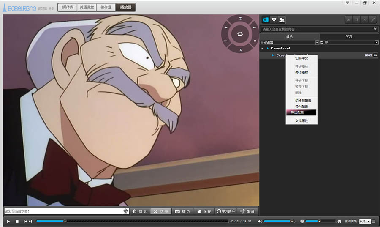
Task: Click the list-lines button in the panel toolbar
Action: [348, 19]
